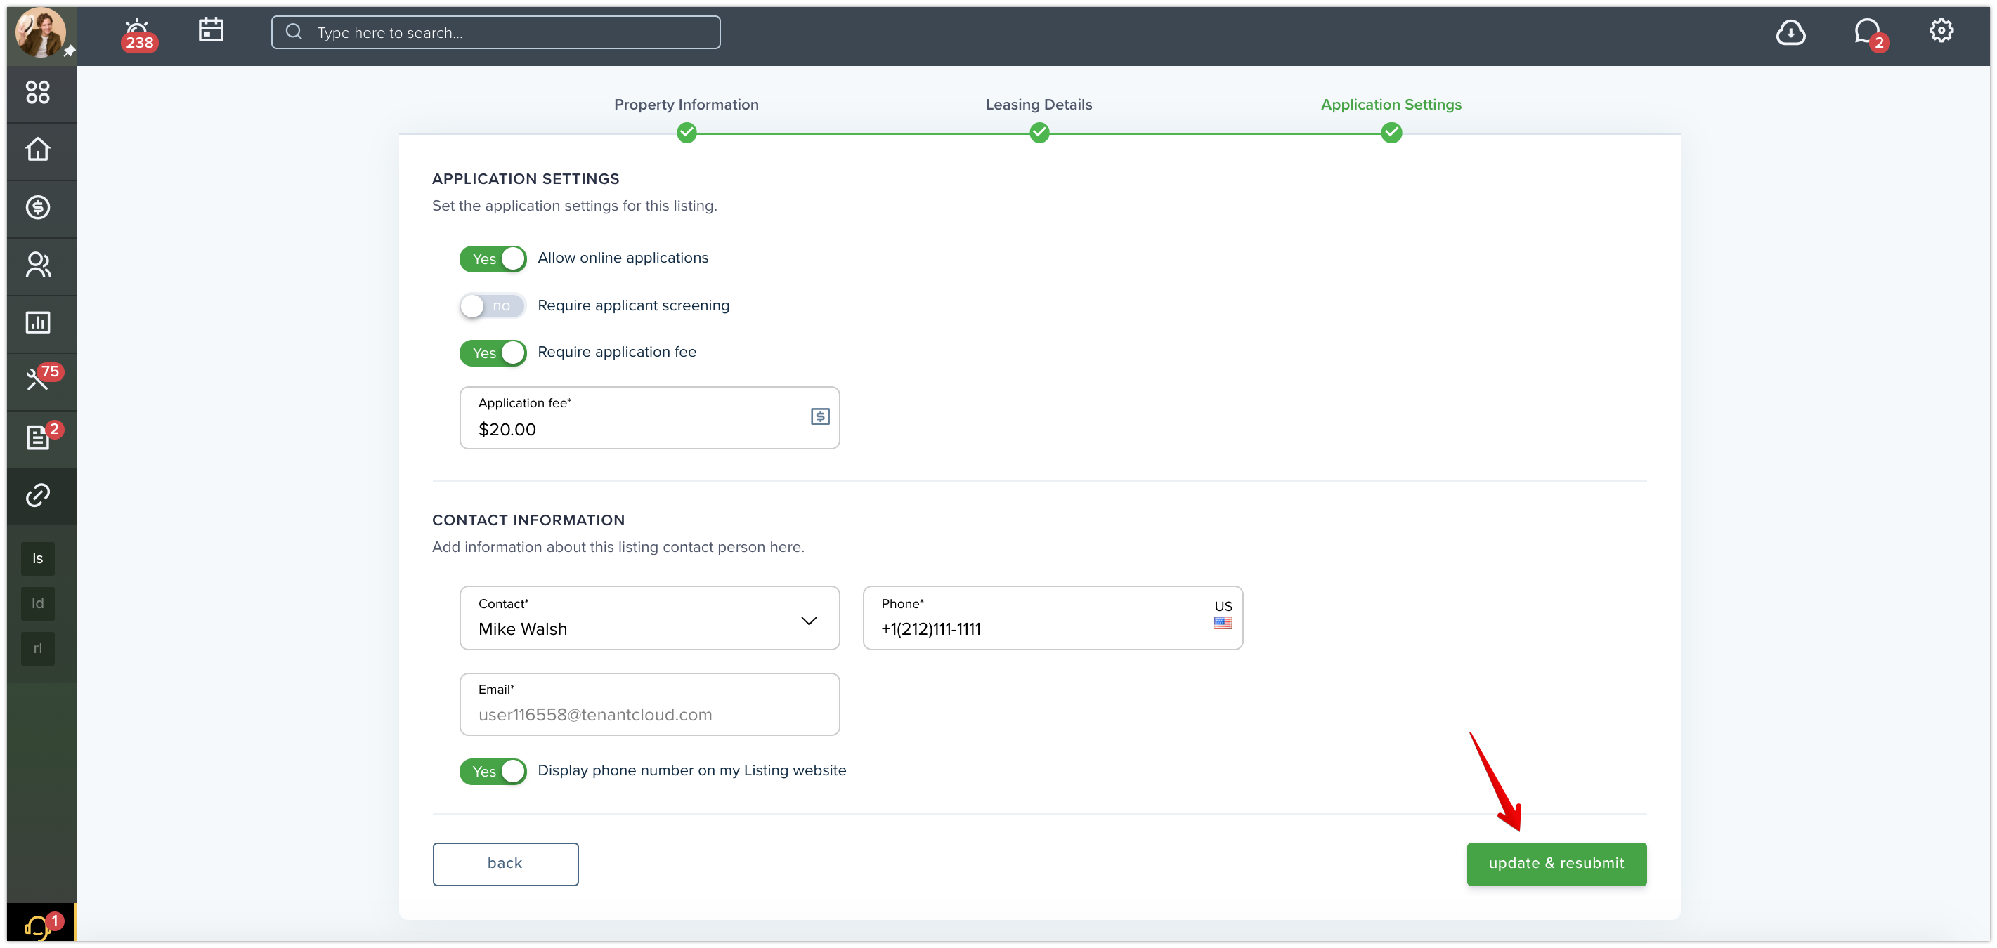Click the dollar icon in Application fee field
The image size is (1997, 948).
819,416
